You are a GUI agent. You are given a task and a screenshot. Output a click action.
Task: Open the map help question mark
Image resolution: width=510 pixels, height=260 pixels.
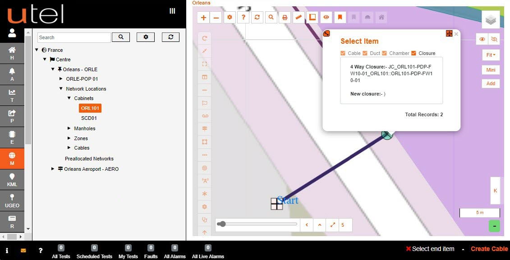(244, 17)
